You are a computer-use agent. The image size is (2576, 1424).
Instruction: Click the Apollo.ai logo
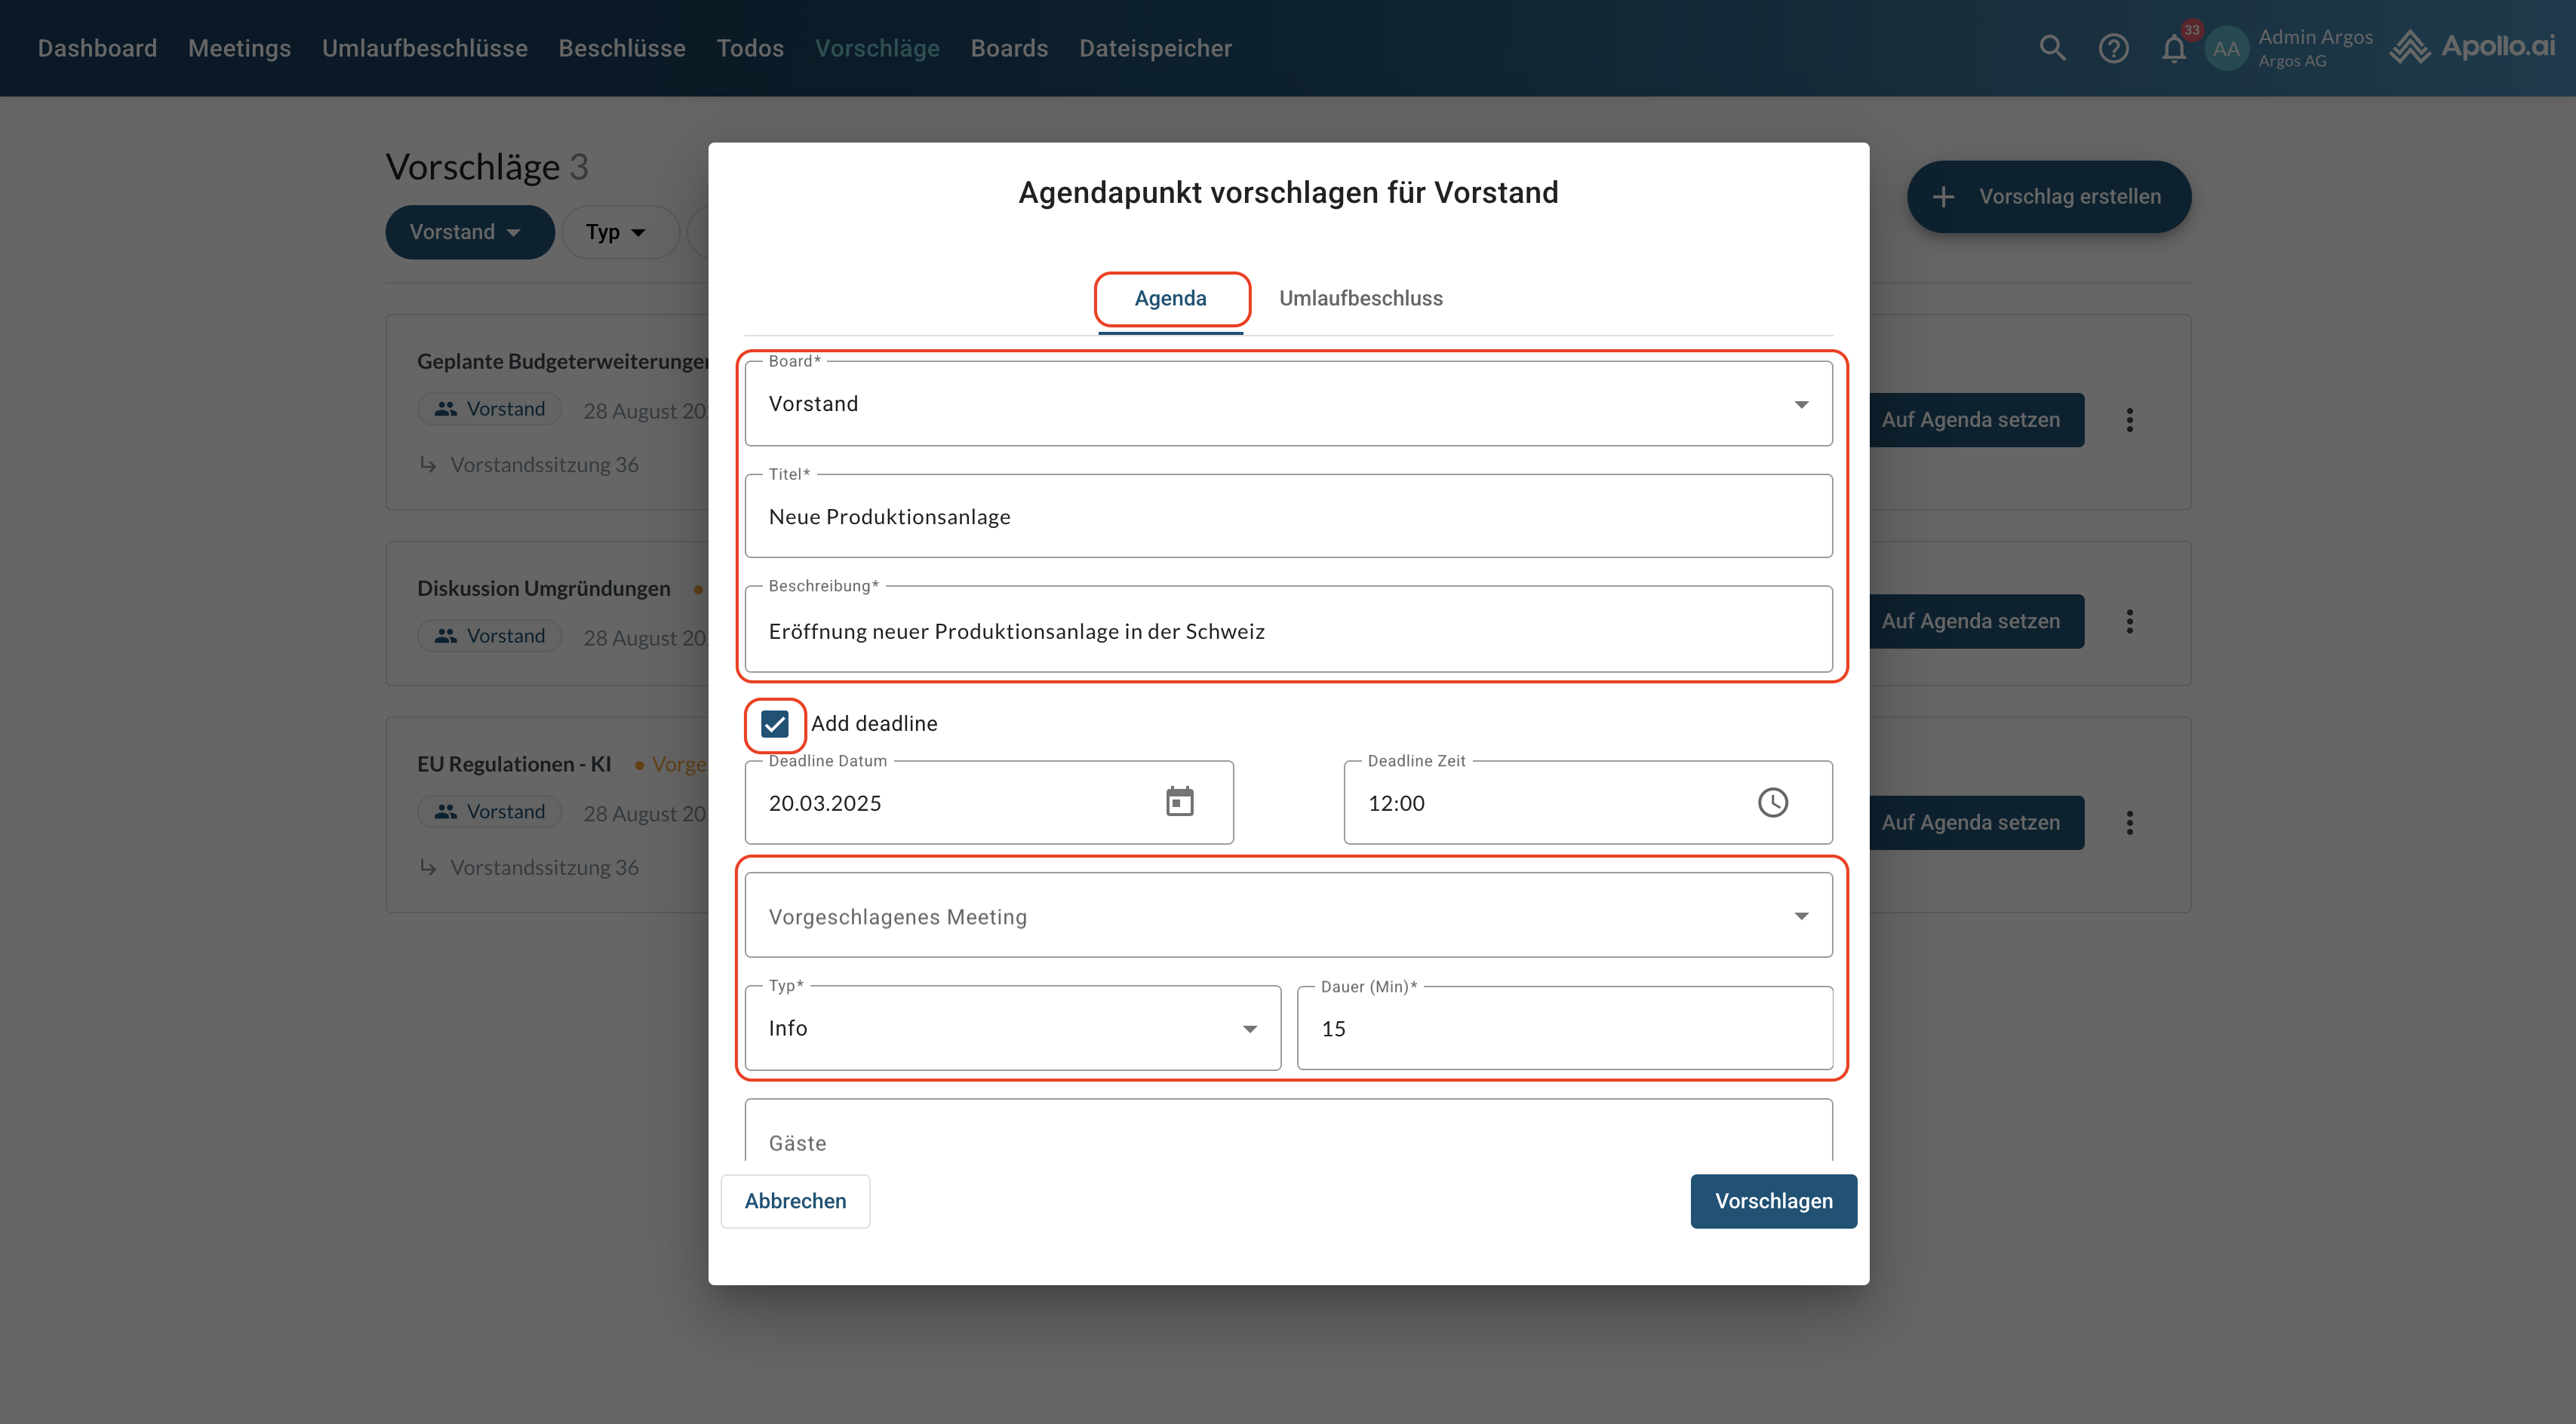2471,47
